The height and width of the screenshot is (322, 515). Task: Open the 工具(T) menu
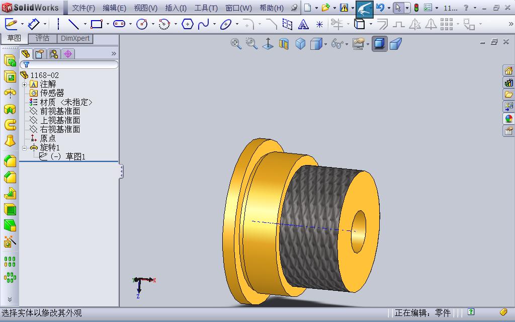pyautogui.click(x=206, y=8)
